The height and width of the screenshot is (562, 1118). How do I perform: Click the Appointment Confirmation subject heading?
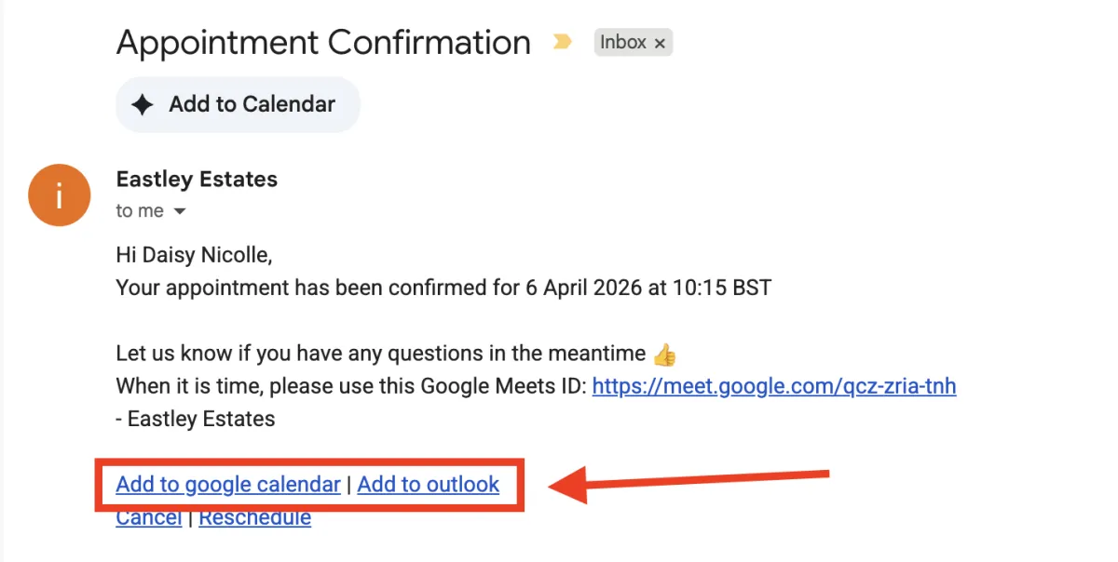(x=322, y=43)
